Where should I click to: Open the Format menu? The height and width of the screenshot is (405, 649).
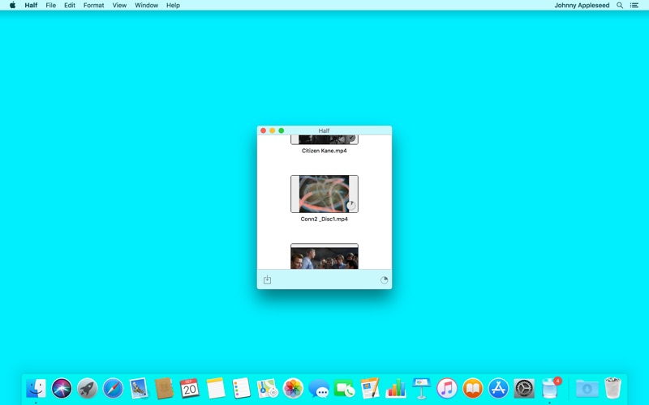pos(93,5)
